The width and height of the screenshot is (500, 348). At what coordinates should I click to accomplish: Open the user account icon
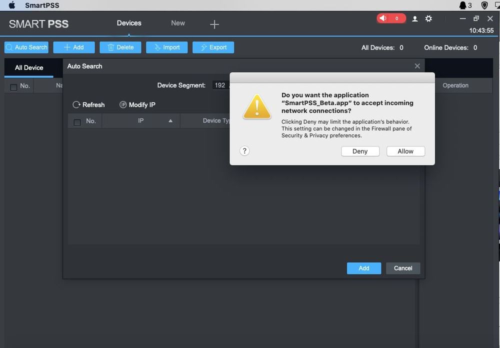tap(415, 19)
